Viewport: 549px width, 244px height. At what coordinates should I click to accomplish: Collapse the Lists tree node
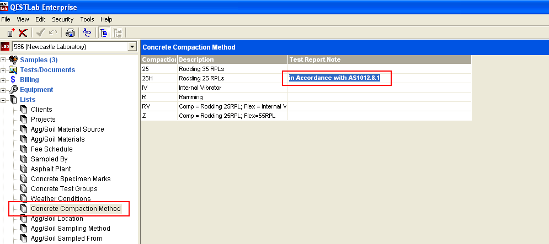coord(4,100)
